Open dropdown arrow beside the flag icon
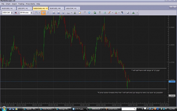The image size is (177, 111). click(x=19, y=13)
